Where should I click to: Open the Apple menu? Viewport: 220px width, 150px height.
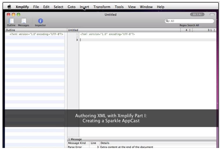point(9,7)
